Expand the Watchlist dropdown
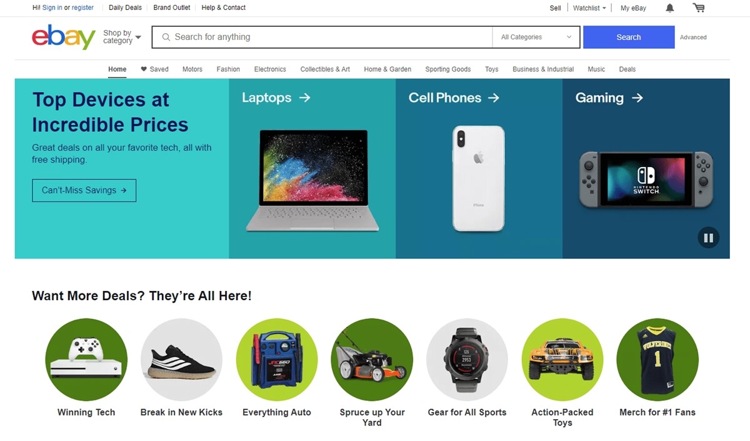Viewport: 750px width, 441px height. coord(589,8)
